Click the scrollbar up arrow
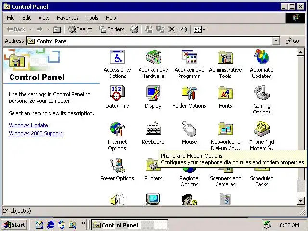Viewport: 308px width, 231px height. pyautogui.click(x=301, y=52)
